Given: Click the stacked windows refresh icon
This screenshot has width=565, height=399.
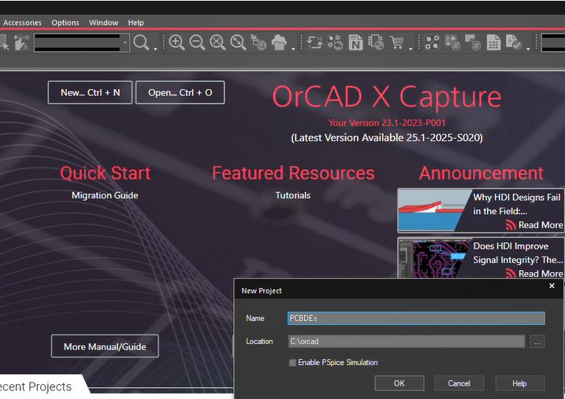Looking at the screenshot, I should (x=473, y=42).
